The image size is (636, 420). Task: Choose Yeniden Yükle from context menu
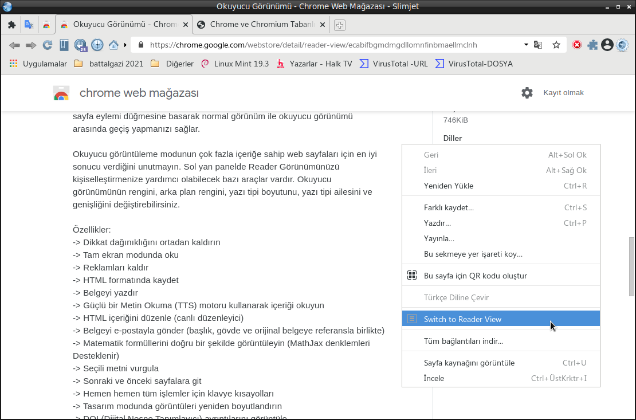pyautogui.click(x=501, y=186)
